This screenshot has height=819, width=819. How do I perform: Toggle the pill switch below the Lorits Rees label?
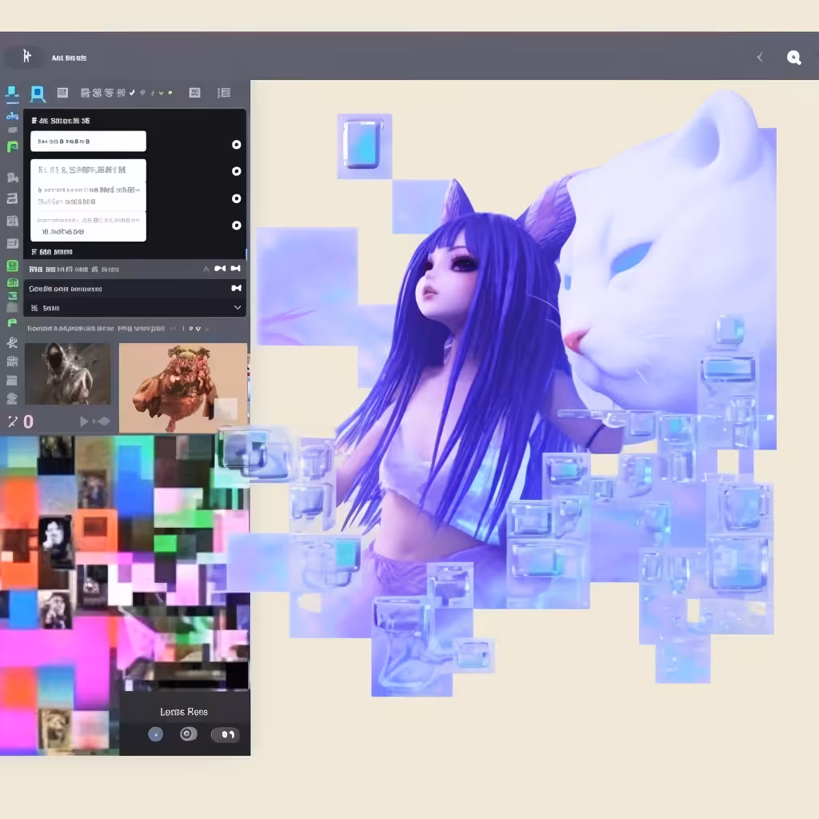(x=226, y=734)
